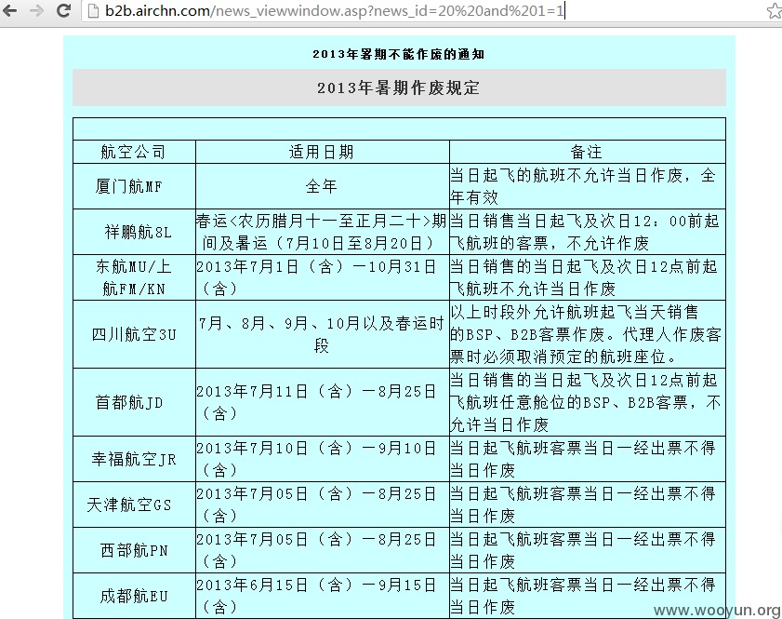The width and height of the screenshot is (782, 619).
Task: Click the 东航MU remark ending 不允许当日作废
Action: [587, 277]
